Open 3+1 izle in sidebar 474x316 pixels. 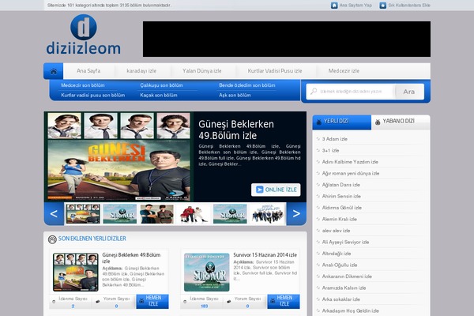pyautogui.click(x=330, y=151)
